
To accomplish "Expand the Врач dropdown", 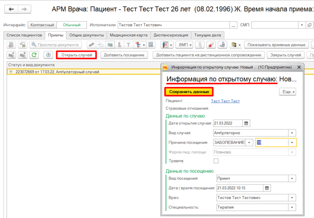I will click(x=292, y=198).
